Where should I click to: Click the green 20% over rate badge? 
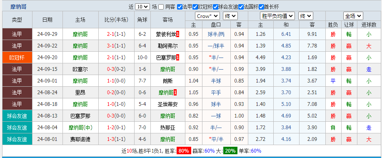tap(230, 150)
